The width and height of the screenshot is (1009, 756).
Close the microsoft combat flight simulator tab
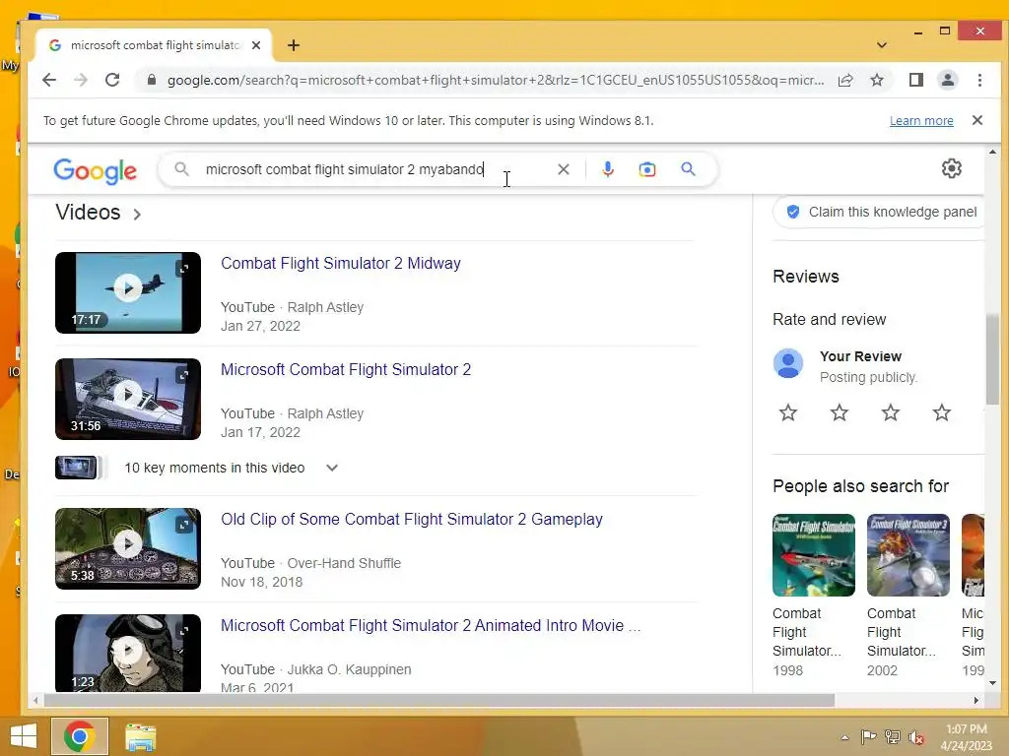pos(256,45)
